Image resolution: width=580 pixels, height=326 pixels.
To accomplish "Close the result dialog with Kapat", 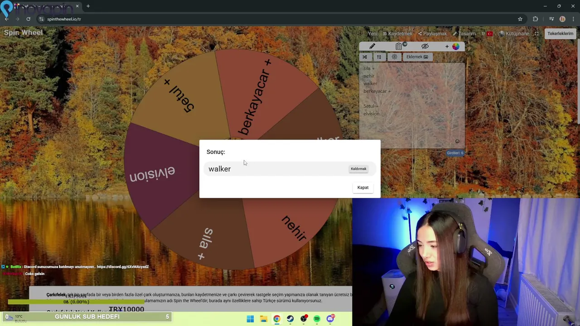I will click(x=362, y=187).
